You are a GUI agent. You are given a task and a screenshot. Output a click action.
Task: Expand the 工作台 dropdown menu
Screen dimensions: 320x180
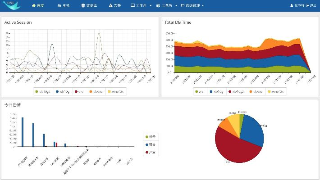(x=140, y=6)
